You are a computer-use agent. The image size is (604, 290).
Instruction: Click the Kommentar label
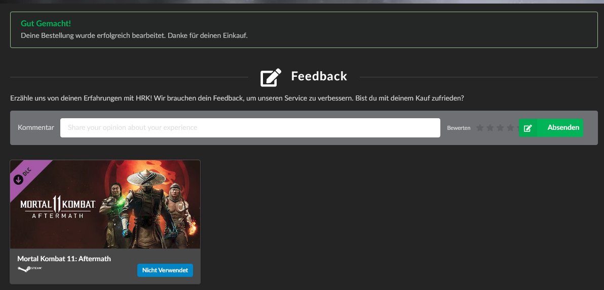[36, 127]
